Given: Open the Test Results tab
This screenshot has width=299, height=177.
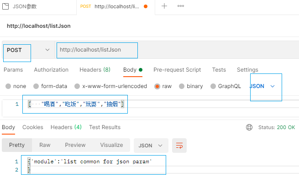Looking at the screenshot, I should pos(105,127).
